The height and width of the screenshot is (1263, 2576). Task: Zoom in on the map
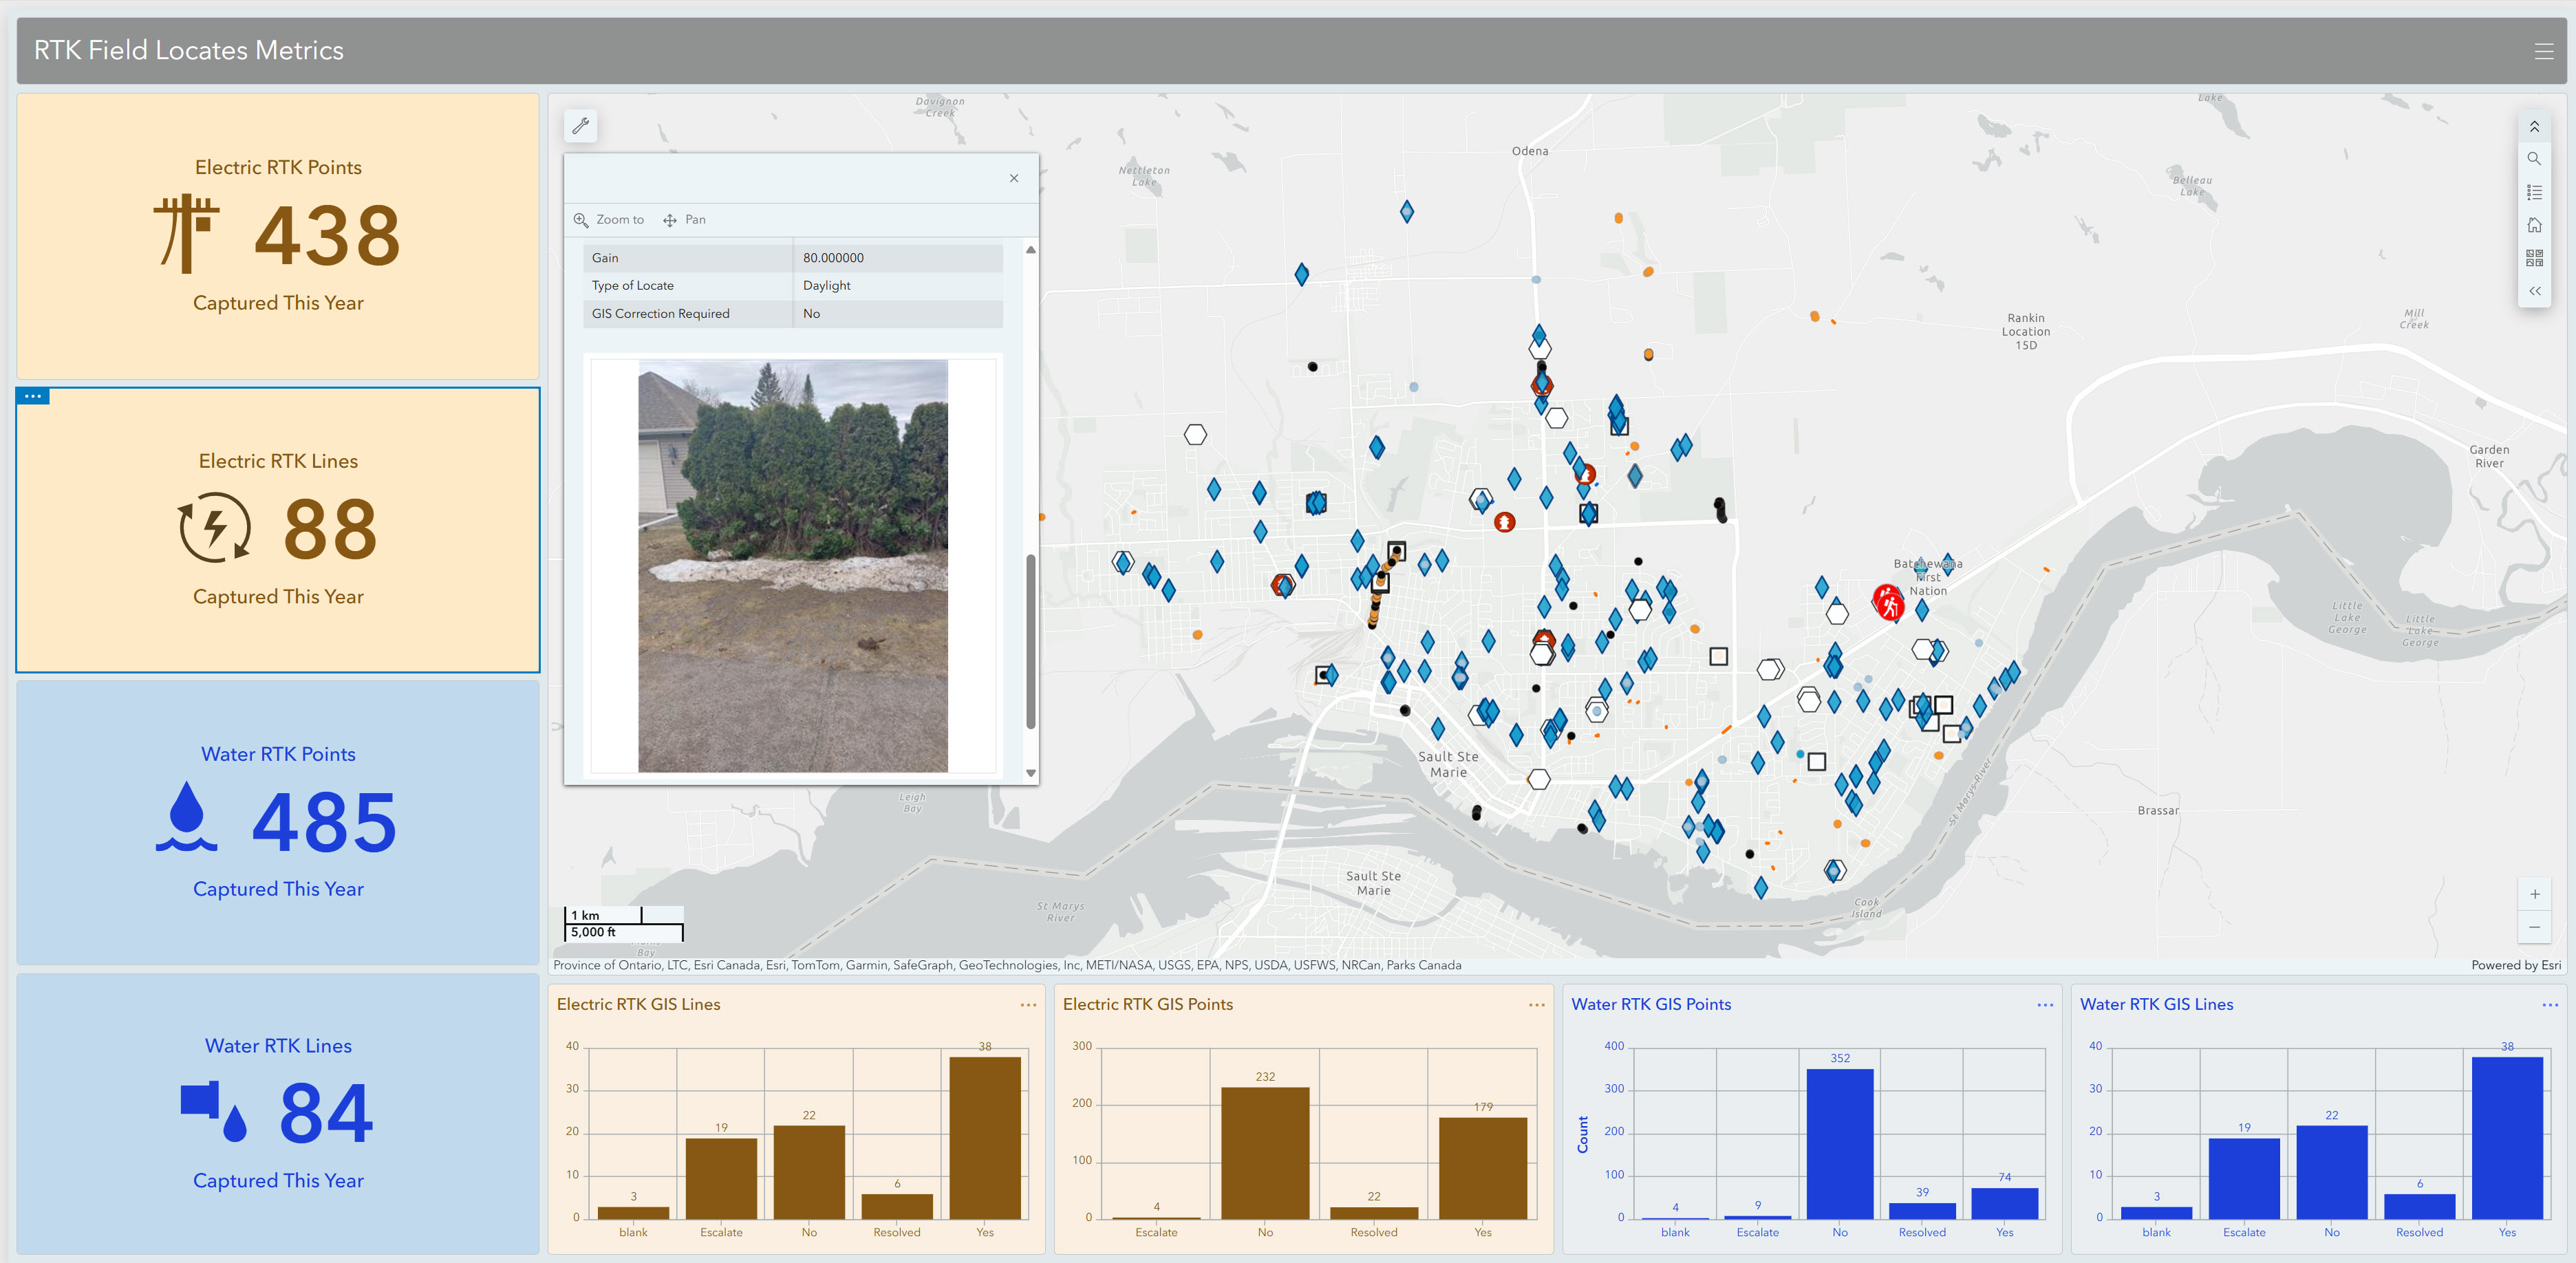click(2535, 894)
